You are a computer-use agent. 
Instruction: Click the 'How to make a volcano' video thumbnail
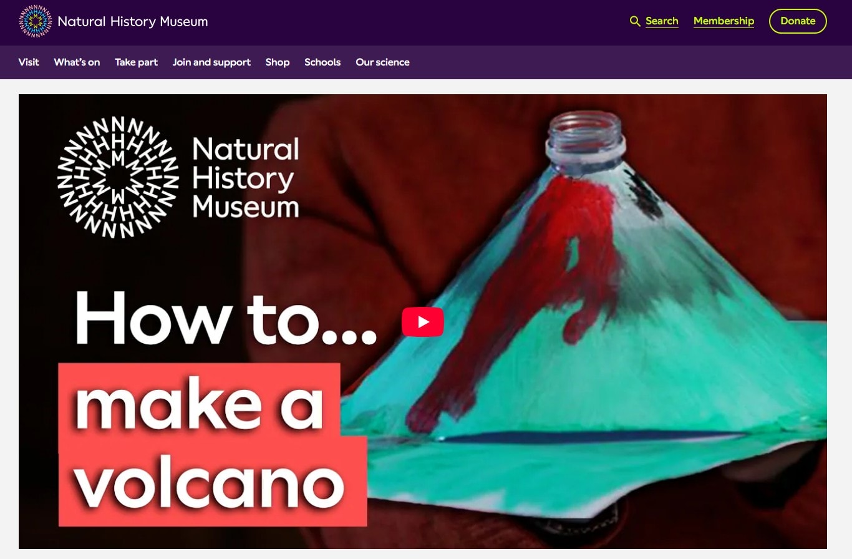click(x=423, y=321)
